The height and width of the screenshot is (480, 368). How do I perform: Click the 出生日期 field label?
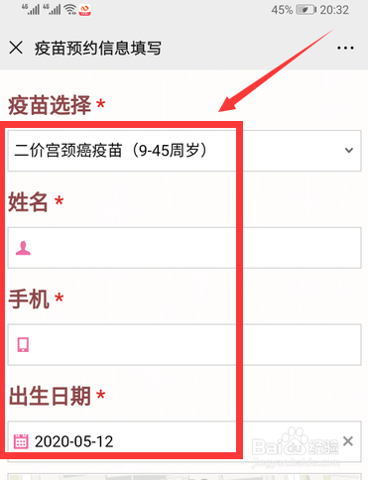[50, 396]
